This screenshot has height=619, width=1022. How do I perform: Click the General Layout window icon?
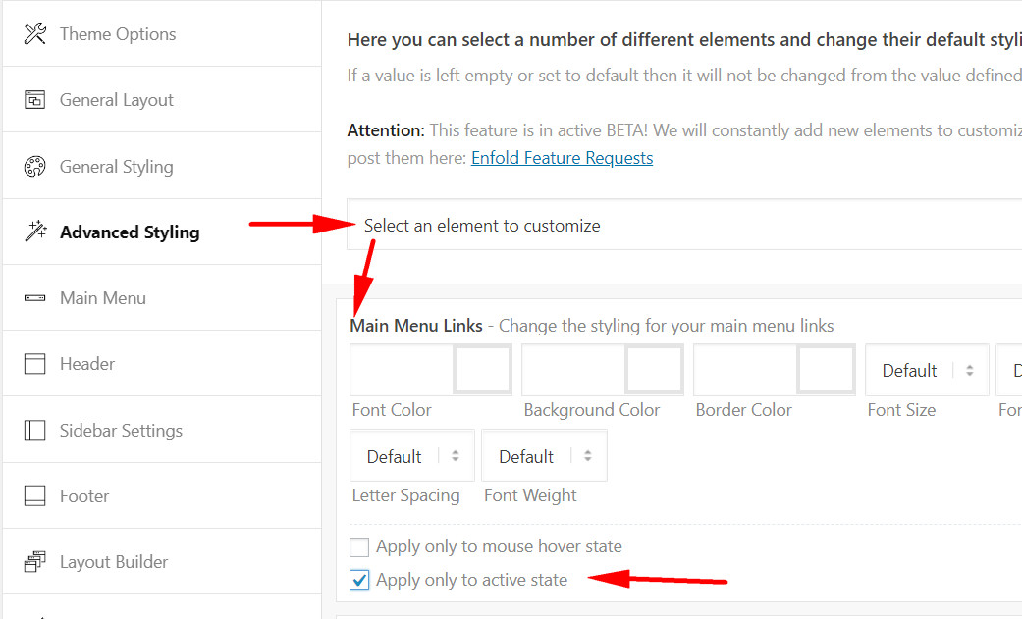35,100
